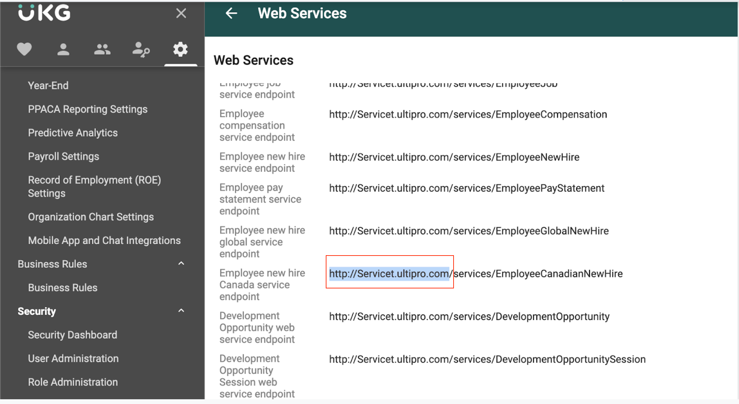Collapse the Business Rules section chevron
Screen dimensions: 739x404
(x=181, y=264)
